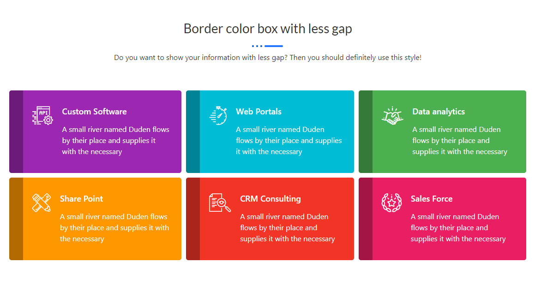Click the dark green left border strip

coord(366,131)
